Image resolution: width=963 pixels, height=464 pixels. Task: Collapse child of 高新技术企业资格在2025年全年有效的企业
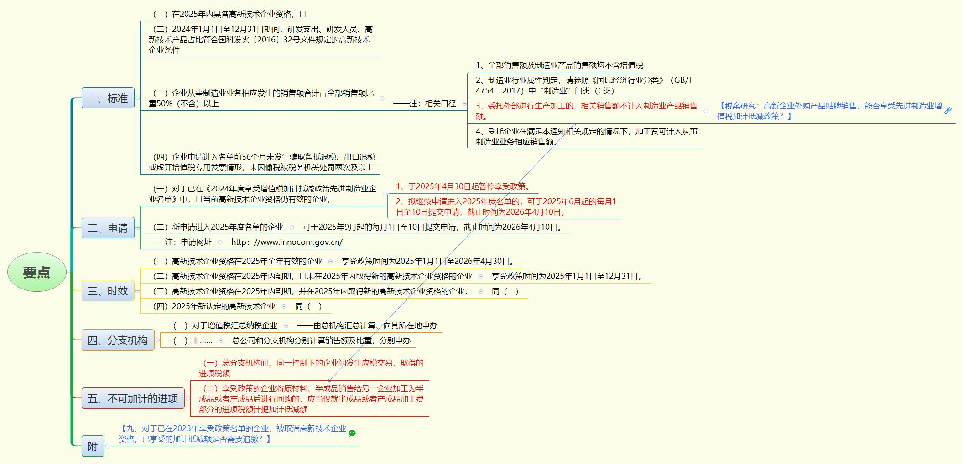(331, 262)
